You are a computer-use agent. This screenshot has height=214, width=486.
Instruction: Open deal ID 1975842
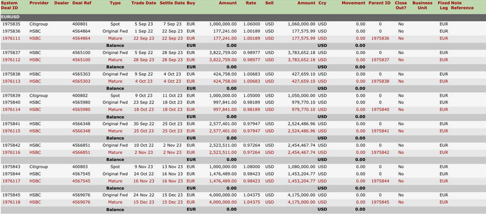(x=12, y=145)
